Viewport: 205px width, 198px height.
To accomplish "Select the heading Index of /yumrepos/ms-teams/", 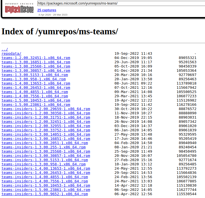I will point(60,31).
